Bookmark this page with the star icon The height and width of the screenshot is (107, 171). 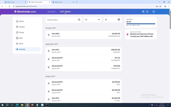pyautogui.click(x=160, y=6)
